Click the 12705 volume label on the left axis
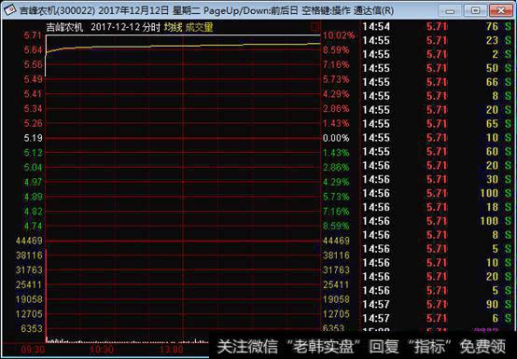This screenshot has width=517, height=359. point(29,314)
